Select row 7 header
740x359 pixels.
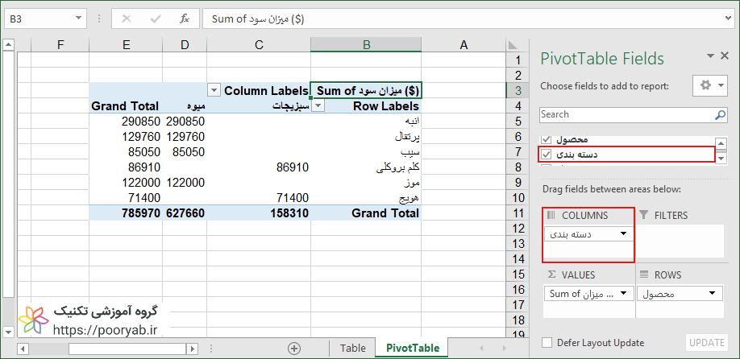[x=518, y=151]
